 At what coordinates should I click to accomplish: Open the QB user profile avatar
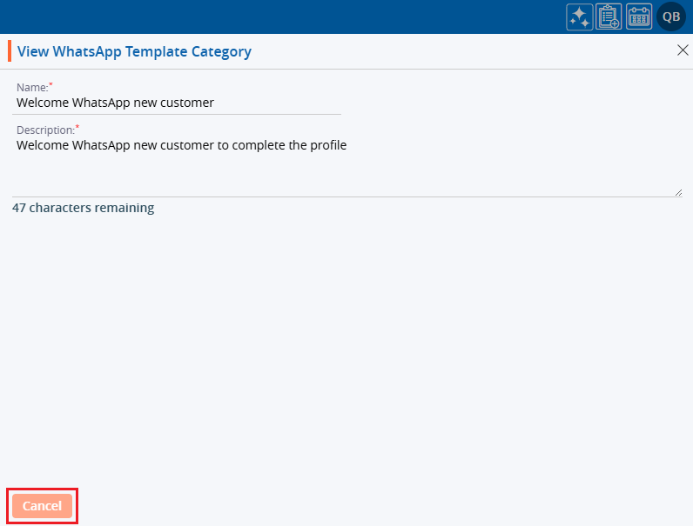[671, 17]
